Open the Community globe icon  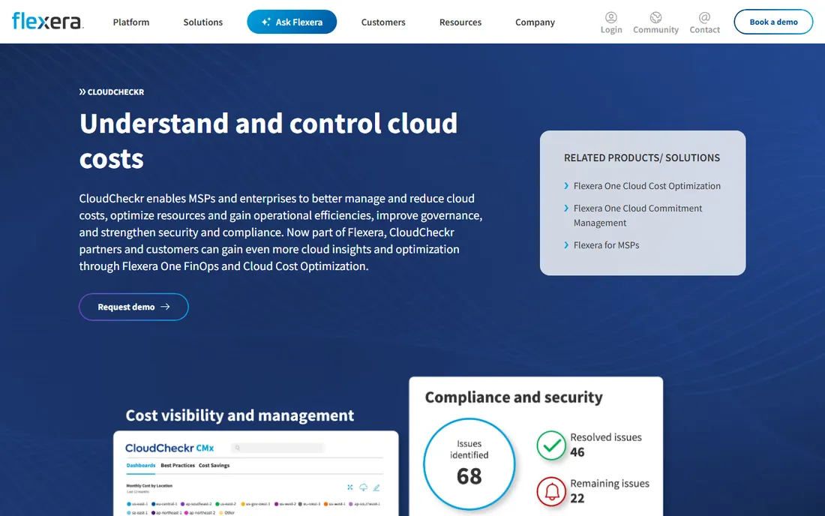point(655,17)
